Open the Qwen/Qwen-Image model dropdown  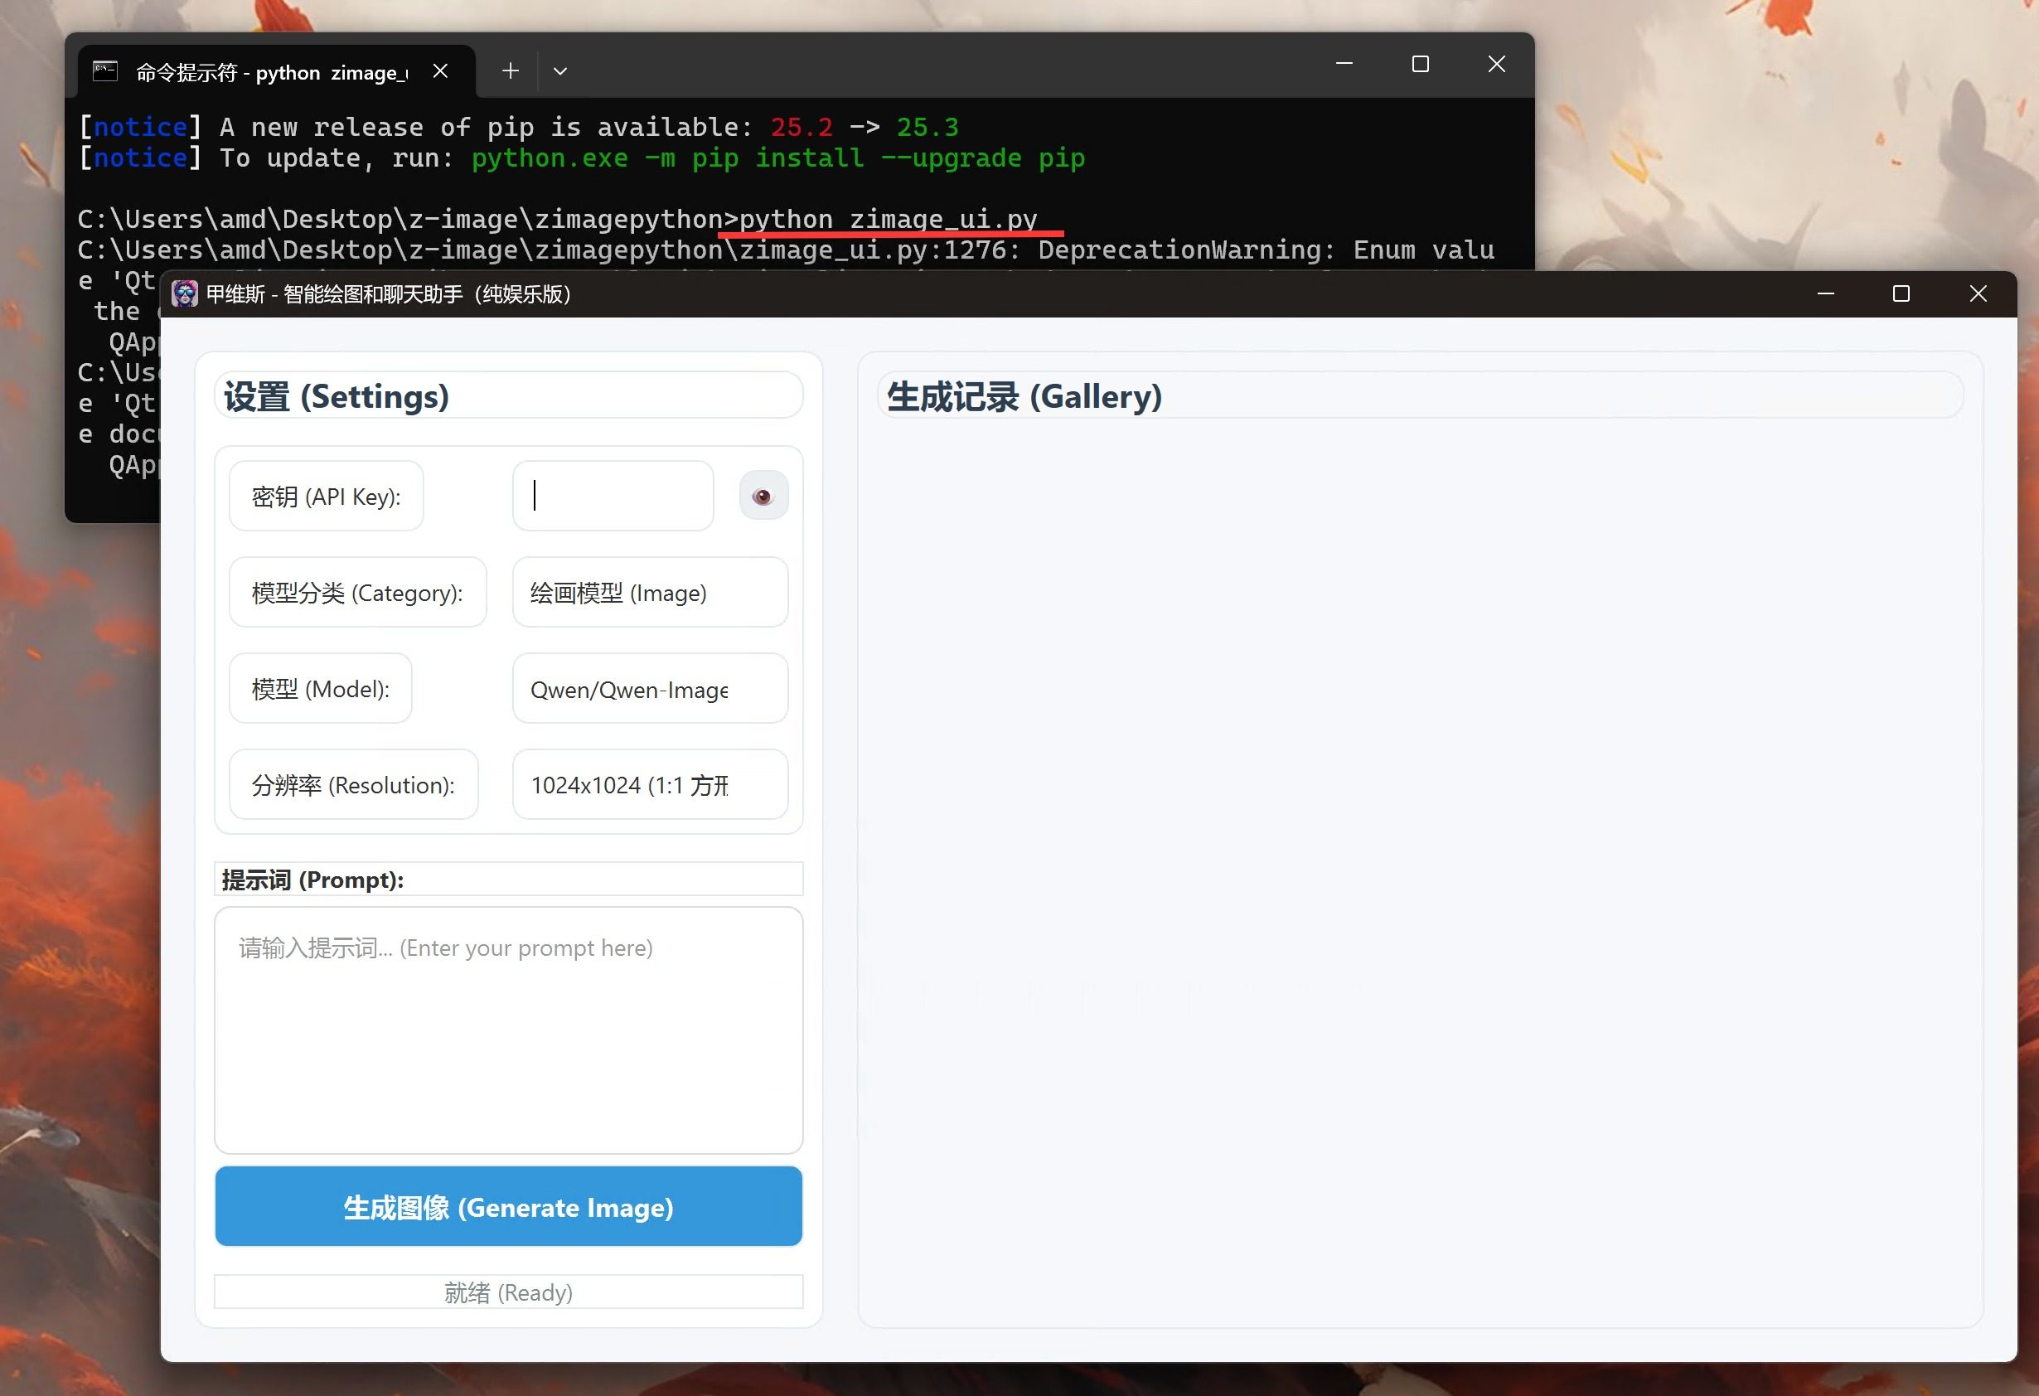click(x=649, y=690)
